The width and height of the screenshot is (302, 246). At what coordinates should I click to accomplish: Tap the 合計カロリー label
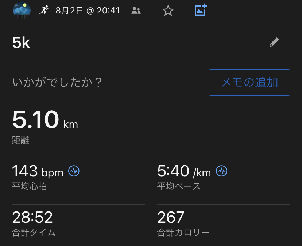tap(183, 232)
